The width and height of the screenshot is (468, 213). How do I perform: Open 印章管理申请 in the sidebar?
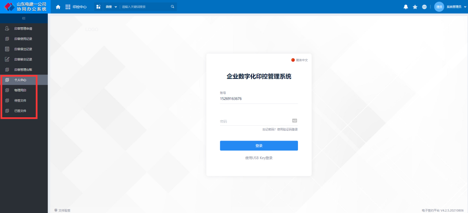[23, 28]
